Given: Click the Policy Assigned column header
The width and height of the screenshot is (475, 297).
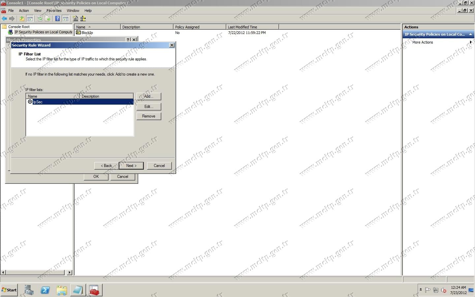Looking at the screenshot, I should click(200, 27).
